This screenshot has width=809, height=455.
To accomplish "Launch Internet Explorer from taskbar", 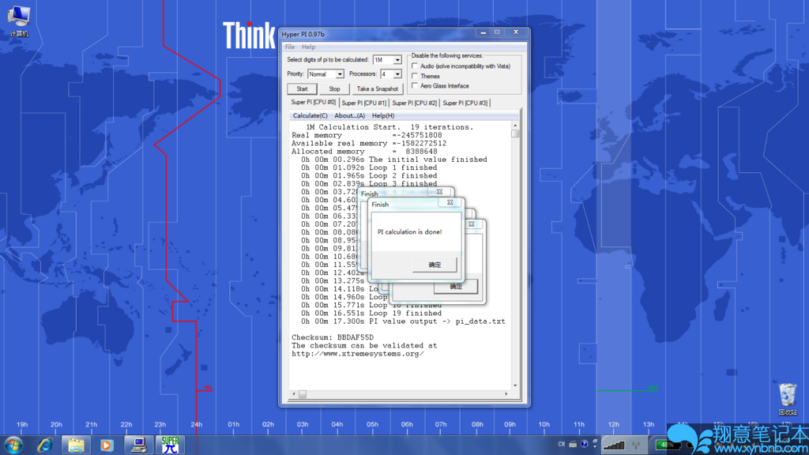I will [x=45, y=445].
